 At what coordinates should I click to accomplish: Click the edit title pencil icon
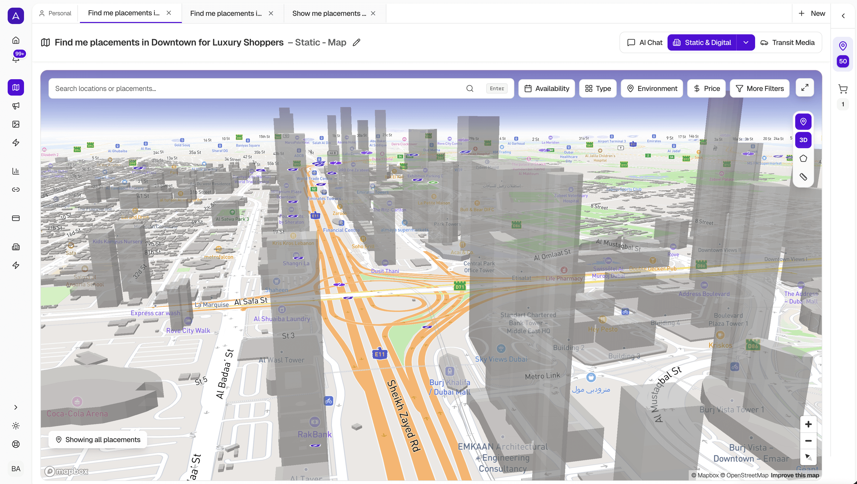[x=356, y=42]
